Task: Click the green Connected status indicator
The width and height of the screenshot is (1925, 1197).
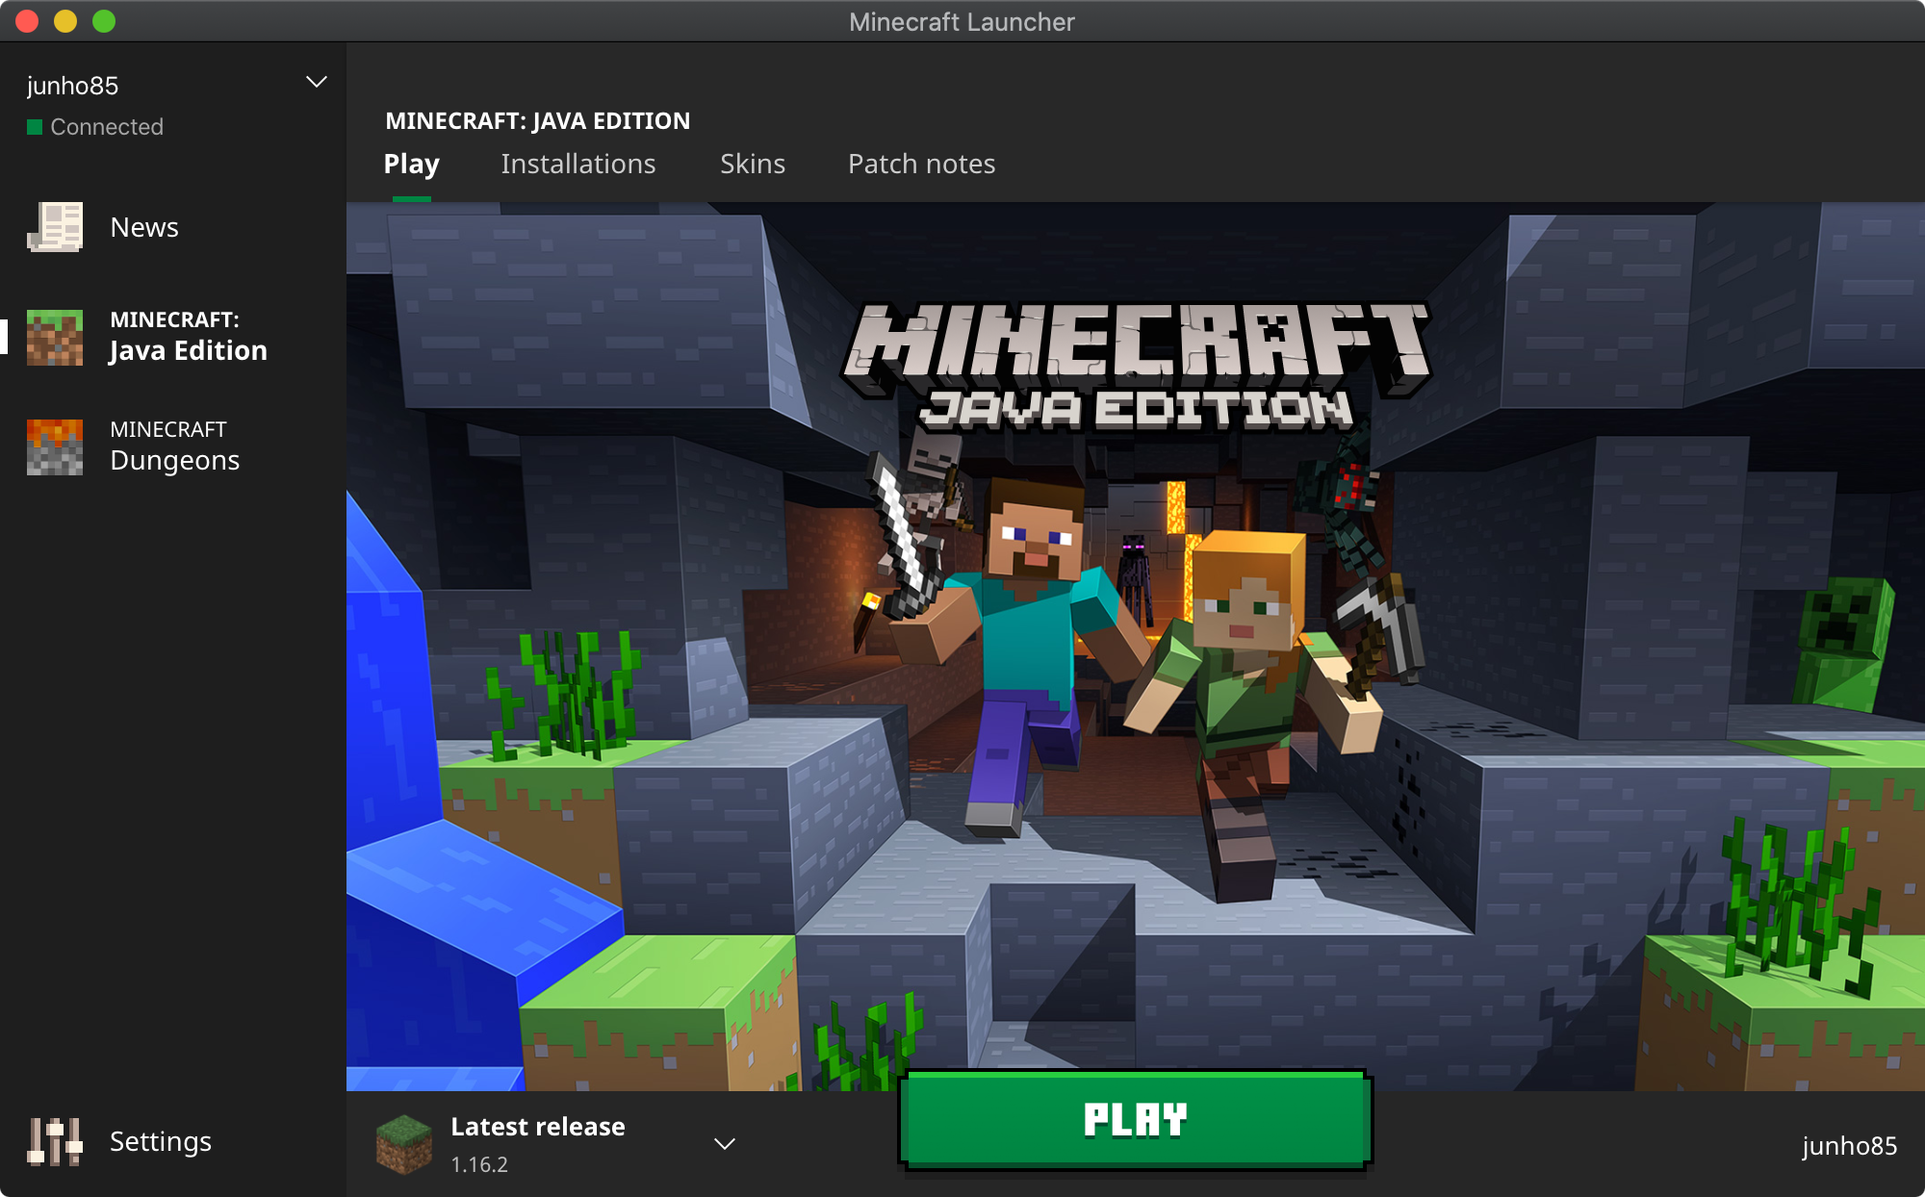Action: (35, 127)
